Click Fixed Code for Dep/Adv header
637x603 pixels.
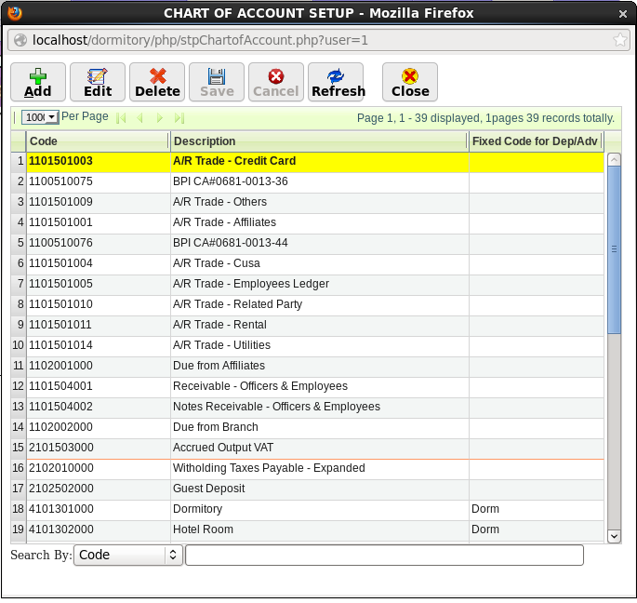pyautogui.click(x=535, y=141)
